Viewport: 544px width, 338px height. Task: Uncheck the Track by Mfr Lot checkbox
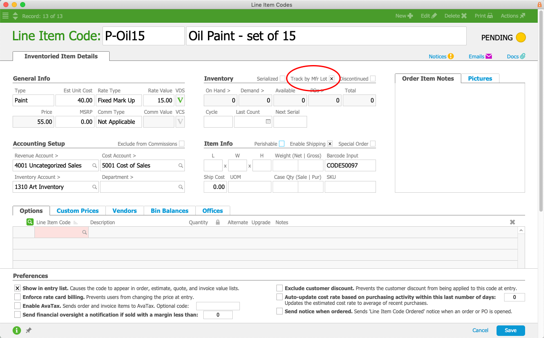[x=332, y=79]
